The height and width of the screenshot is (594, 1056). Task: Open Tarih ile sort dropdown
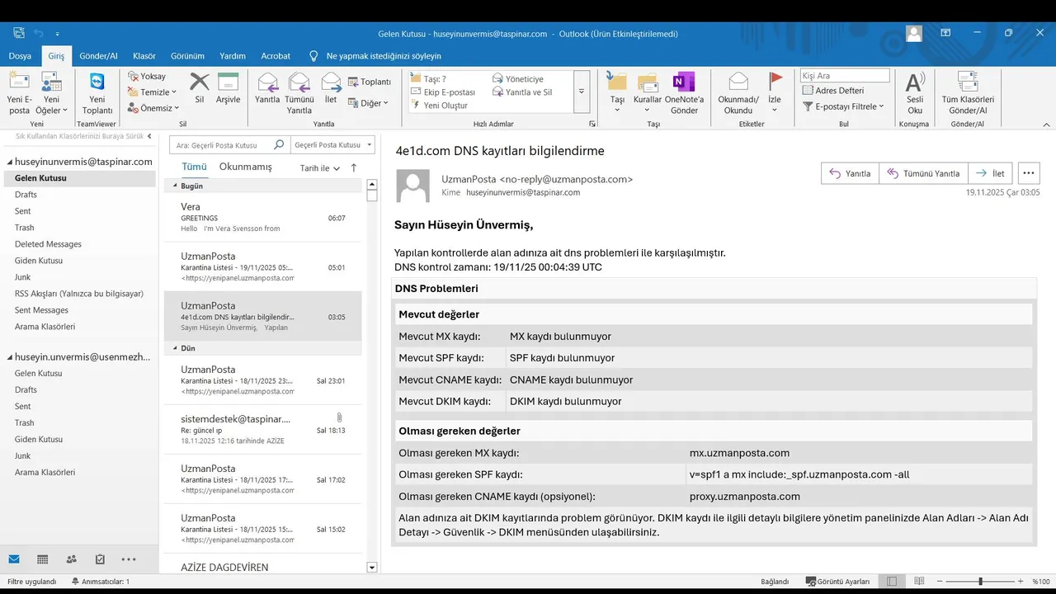pyautogui.click(x=320, y=167)
